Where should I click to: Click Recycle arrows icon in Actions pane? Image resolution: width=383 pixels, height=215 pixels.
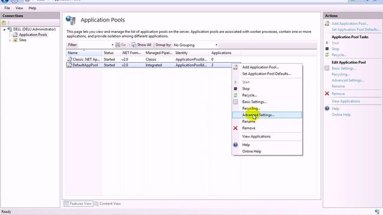tap(327, 55)
